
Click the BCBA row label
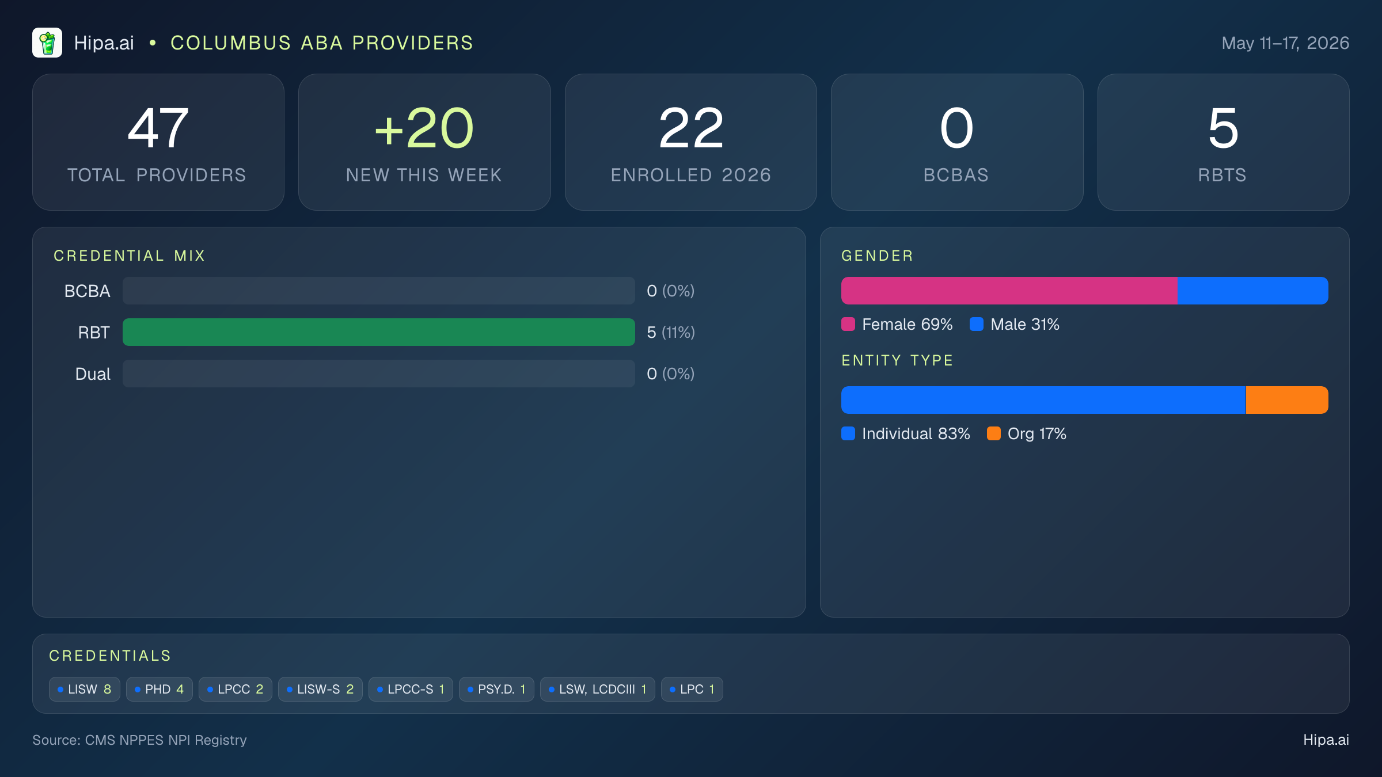coord(87,291)
